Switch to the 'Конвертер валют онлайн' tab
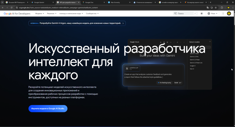235x127 pixels. [x=196, y=2]
